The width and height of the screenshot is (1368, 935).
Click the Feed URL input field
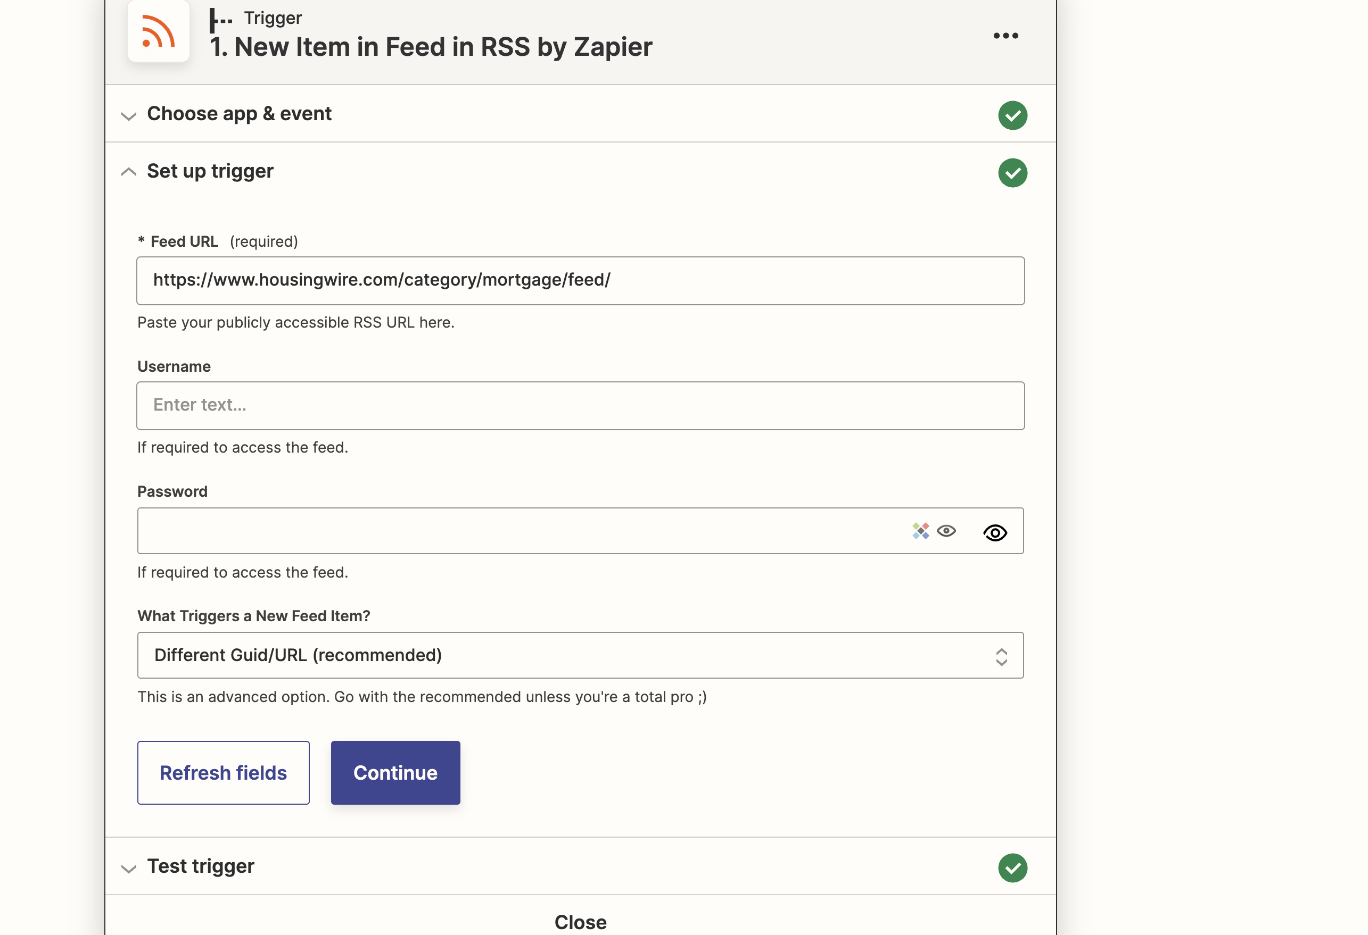click(x=580, y=280)
